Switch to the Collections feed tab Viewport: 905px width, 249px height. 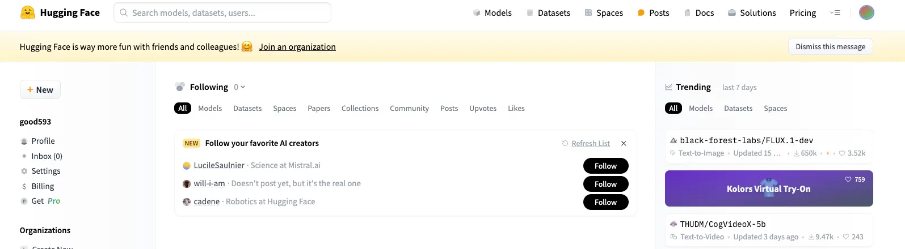pyautogui.click(x=360, y=108)
